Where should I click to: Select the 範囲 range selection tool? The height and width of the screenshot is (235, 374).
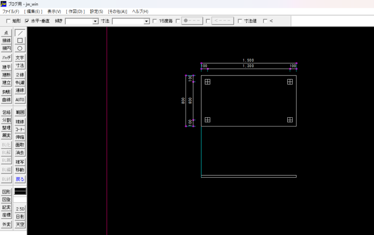coord(20,112)
